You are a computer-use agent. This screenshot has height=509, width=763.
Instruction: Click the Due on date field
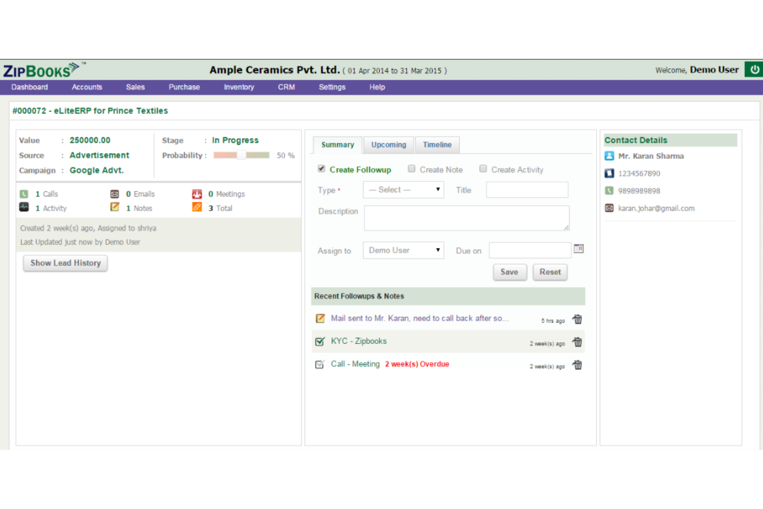[530, 250]
